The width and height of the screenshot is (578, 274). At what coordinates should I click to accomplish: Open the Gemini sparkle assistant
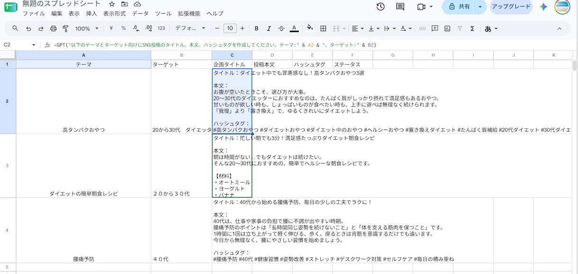[x=543, y=7]
